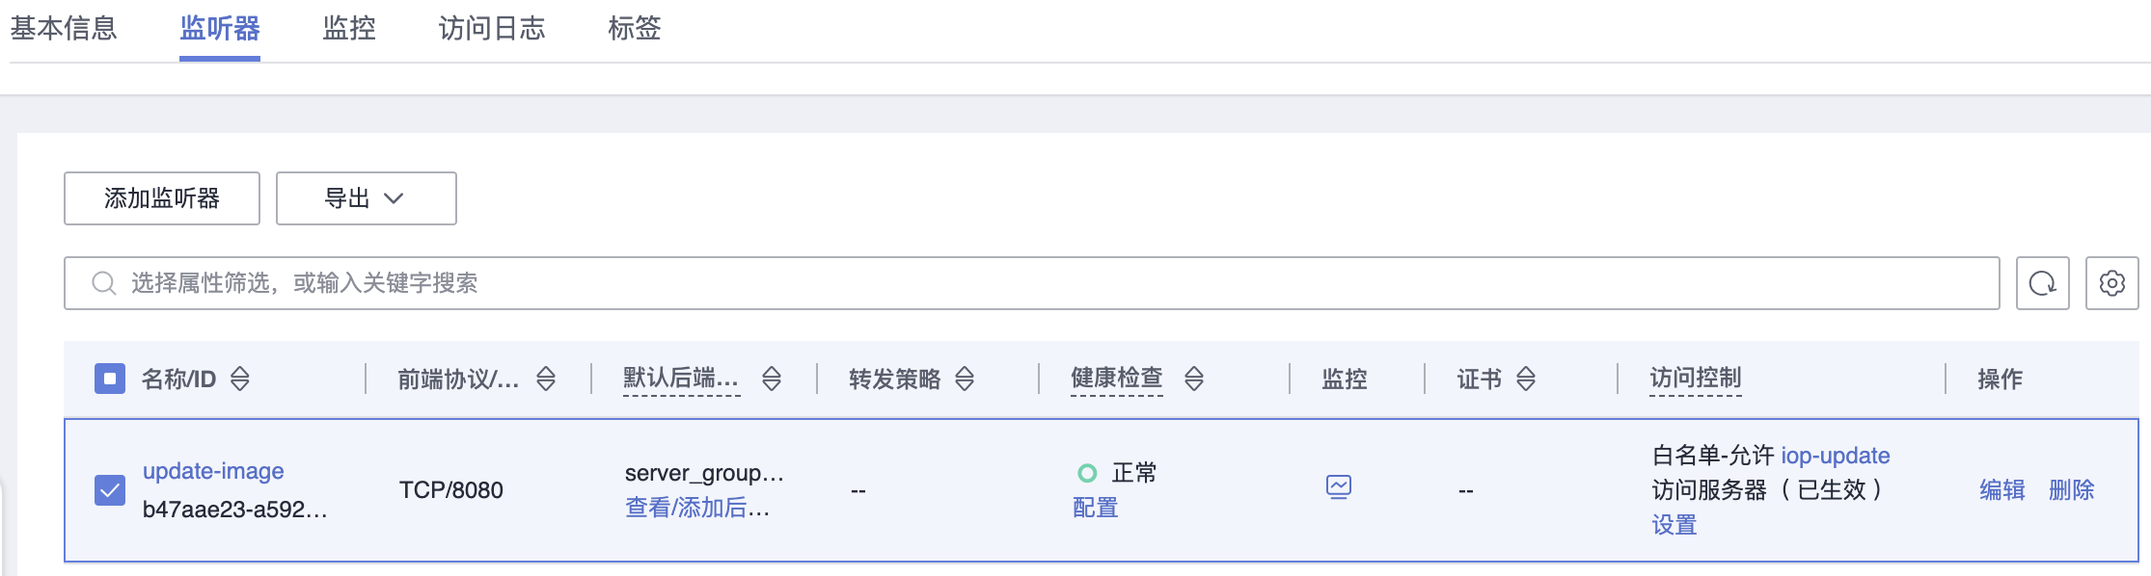Uncheck the update-image listener row checkbox
Viewport: 2151px width, 576px height.
click(110, 490)
